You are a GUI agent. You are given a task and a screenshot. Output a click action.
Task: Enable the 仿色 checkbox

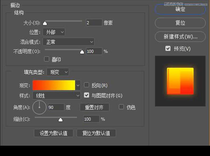tap(121, 107)
